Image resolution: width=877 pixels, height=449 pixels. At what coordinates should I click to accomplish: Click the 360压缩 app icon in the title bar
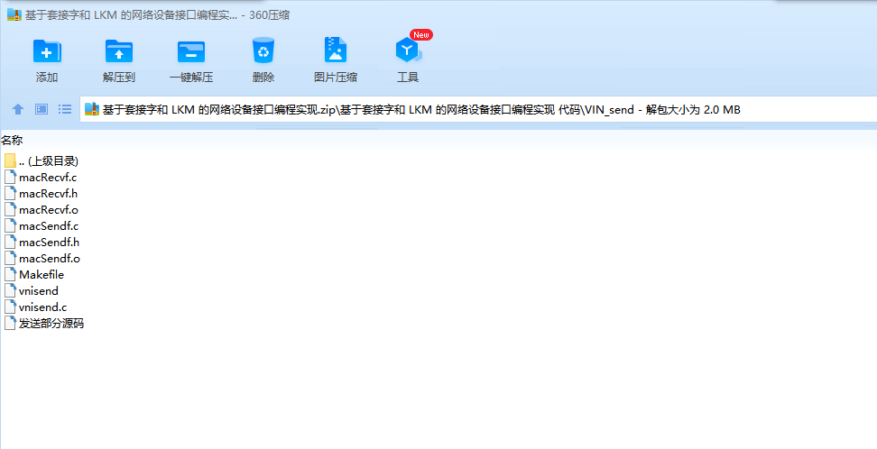[14, 15]
